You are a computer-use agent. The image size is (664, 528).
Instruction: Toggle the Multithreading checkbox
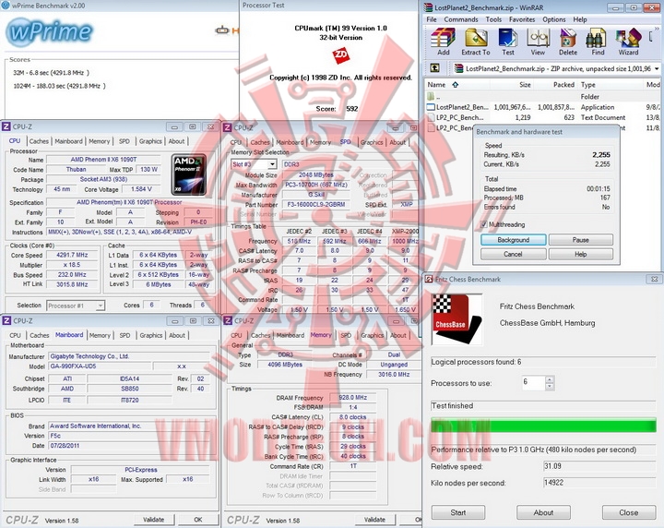[483, 224]
